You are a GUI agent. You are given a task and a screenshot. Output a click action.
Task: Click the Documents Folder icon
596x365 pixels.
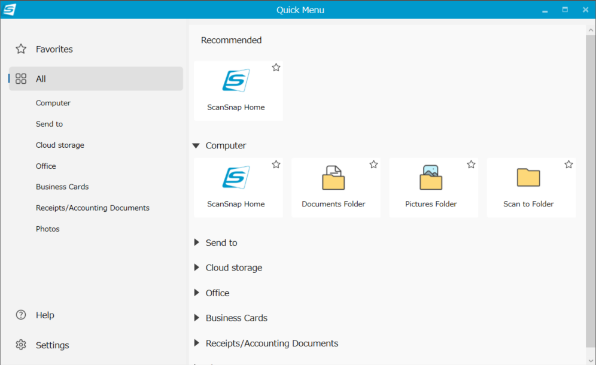333,178
